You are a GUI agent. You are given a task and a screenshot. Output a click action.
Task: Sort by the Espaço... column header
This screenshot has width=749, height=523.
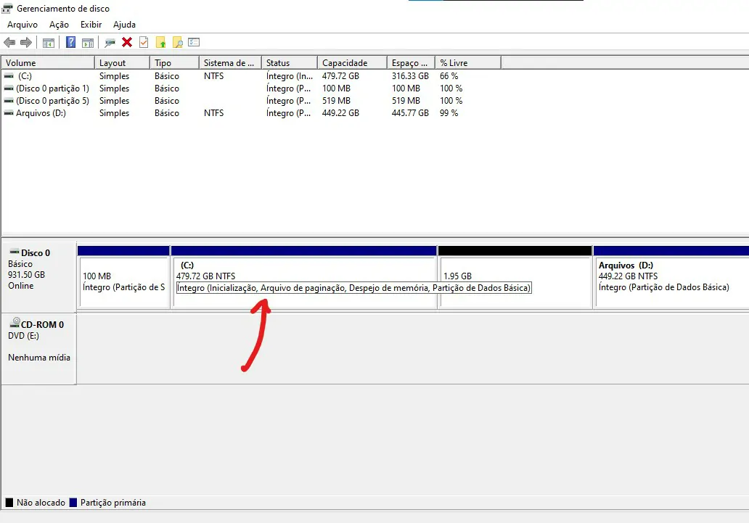pyautogui.click(x=411, y=62)
